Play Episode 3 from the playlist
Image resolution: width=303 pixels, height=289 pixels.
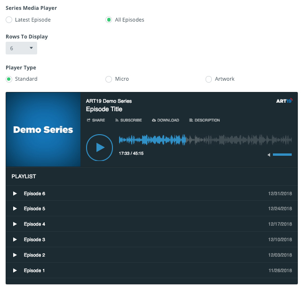(x=15, y=239)
